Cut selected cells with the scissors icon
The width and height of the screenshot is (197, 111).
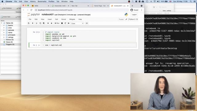[x=37, y=23]
